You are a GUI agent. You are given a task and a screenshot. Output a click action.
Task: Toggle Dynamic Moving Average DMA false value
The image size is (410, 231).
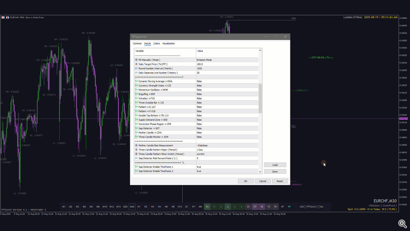[227, 81]
